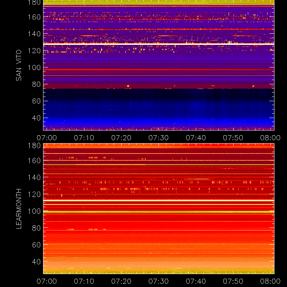Click inside the Learmonth spectrogram plot
287x287 pixels.
[159, 209]
